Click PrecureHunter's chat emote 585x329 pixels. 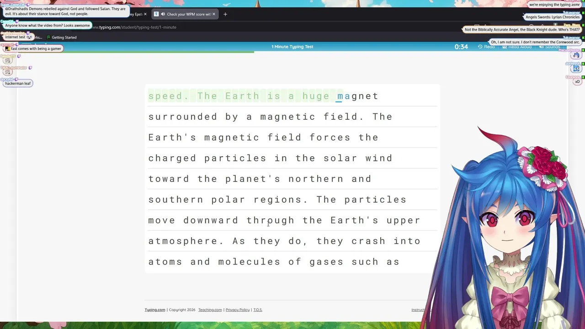pos(576,55)
